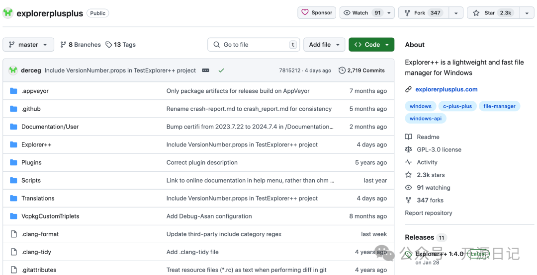The width and height of the screenshot is (537, 275).
Task: Select the windows topic tag
Action: [421, 106]
